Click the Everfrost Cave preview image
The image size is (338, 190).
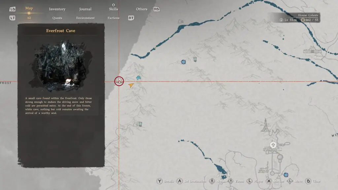click(61, 66)
